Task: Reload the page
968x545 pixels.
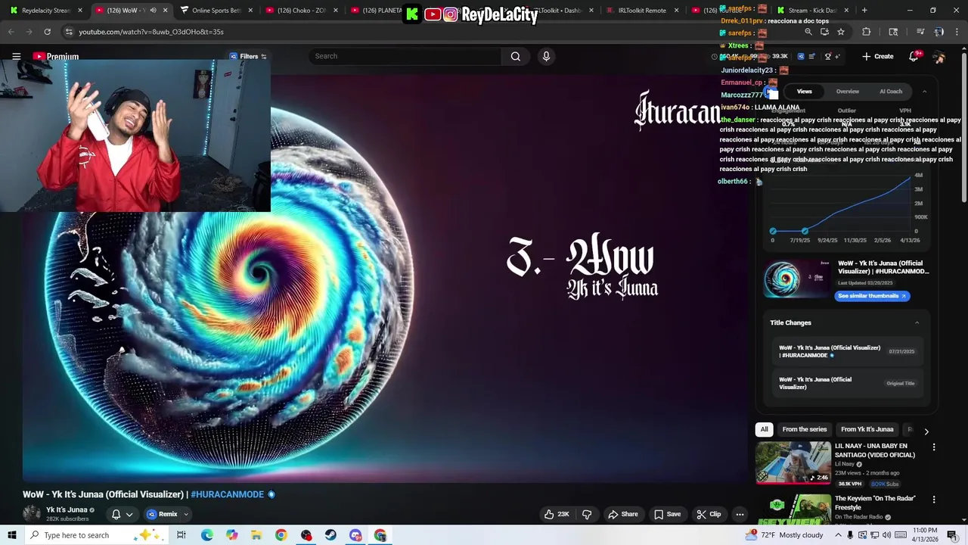Action: (47, 32)
